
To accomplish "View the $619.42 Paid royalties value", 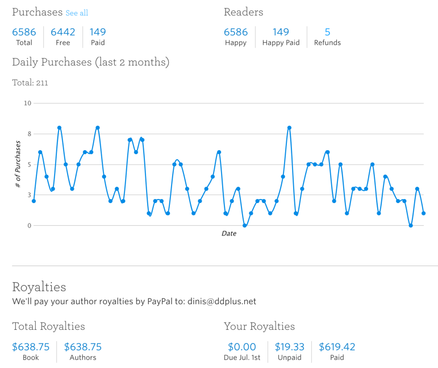I will point(337,347).
